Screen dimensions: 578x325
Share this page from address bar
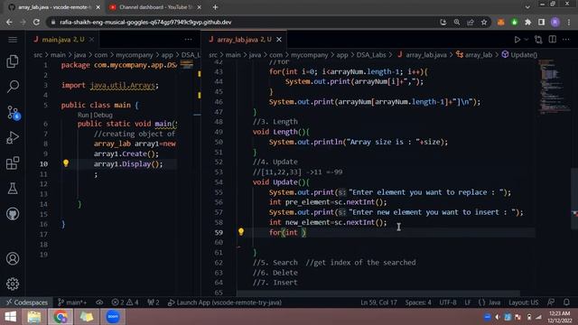pos(471,22)
